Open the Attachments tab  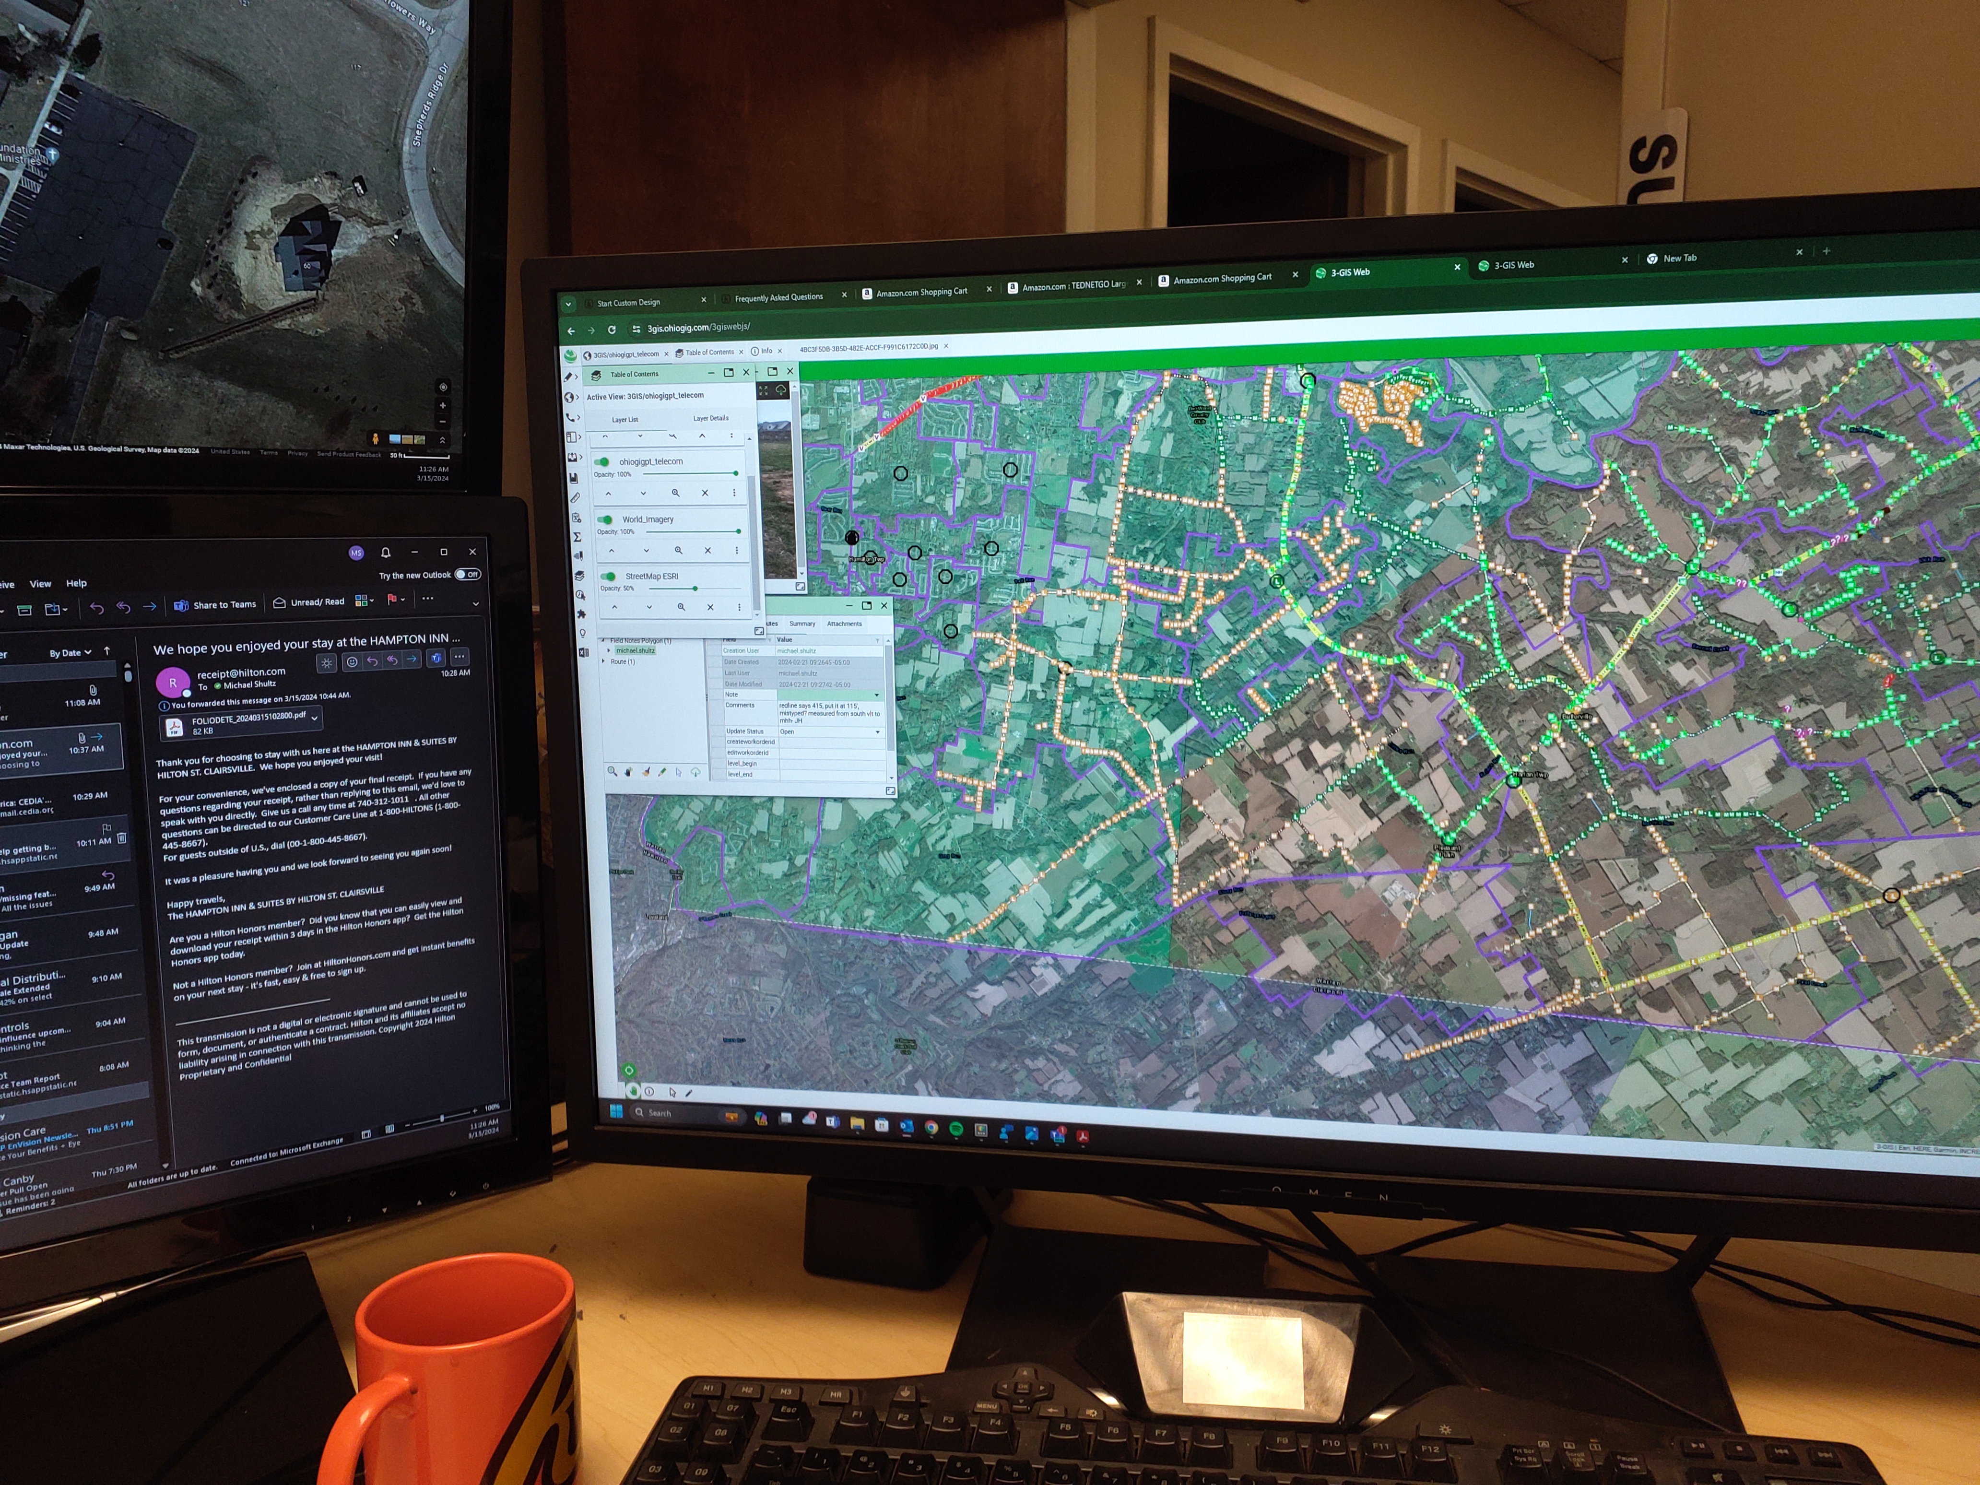click(844, 624)
